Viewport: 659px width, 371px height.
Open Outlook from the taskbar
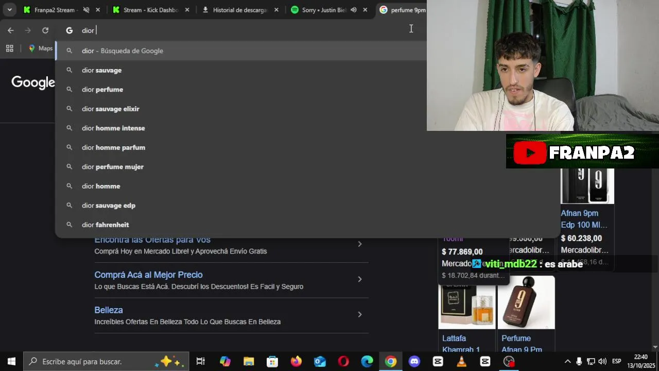(x=320, y=362)
